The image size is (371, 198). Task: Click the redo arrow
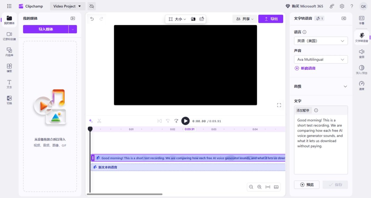[x=101, y=19]
